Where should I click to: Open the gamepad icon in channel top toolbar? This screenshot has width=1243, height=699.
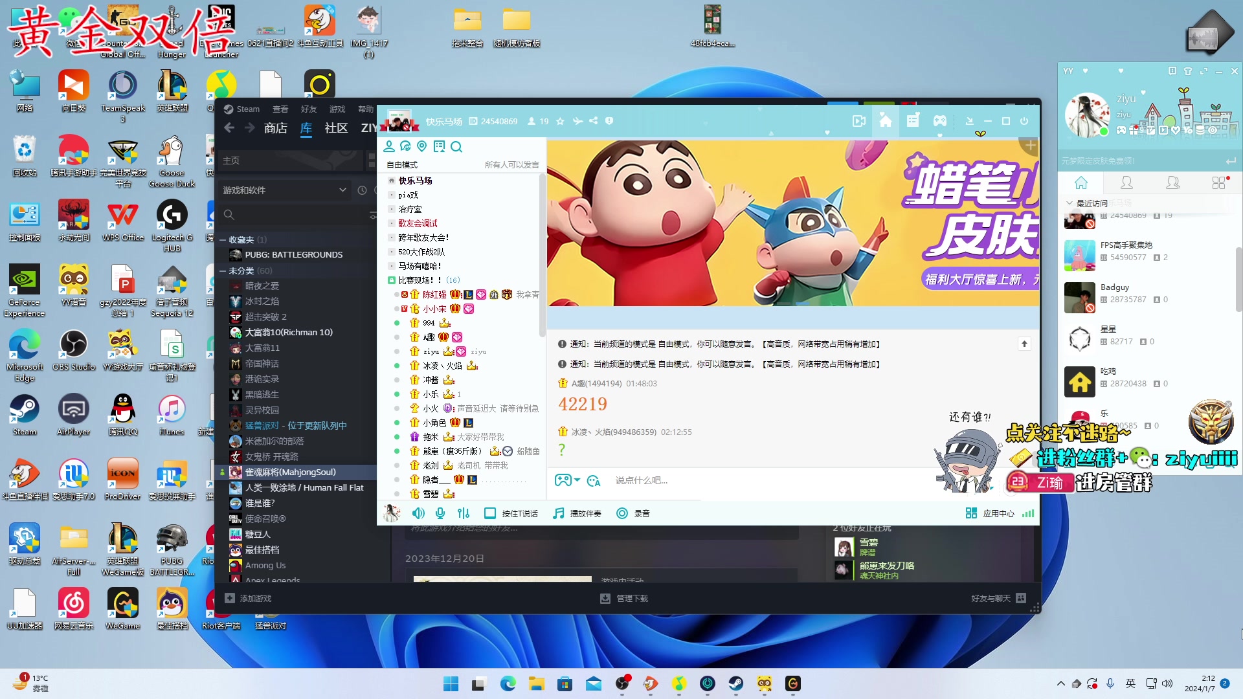point(939,121)
